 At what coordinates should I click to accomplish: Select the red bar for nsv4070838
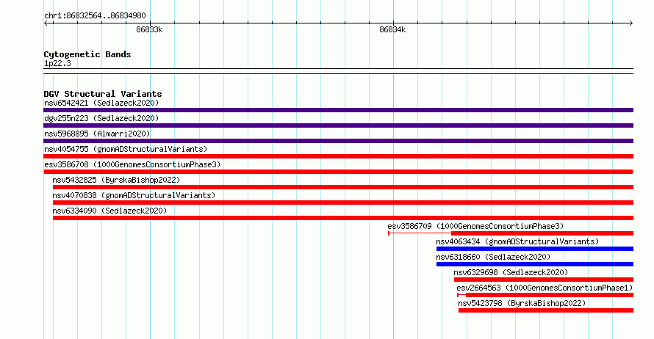(x=343, y=203)
